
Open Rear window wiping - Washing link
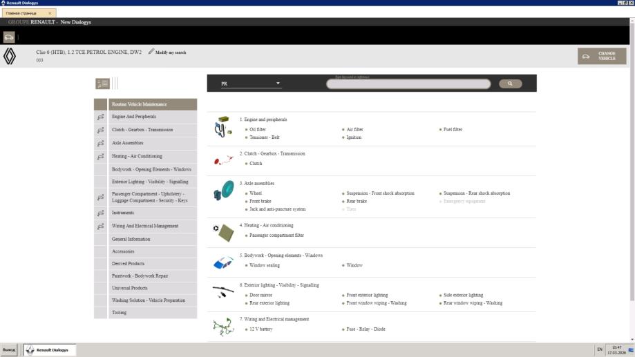click(473, 302)
